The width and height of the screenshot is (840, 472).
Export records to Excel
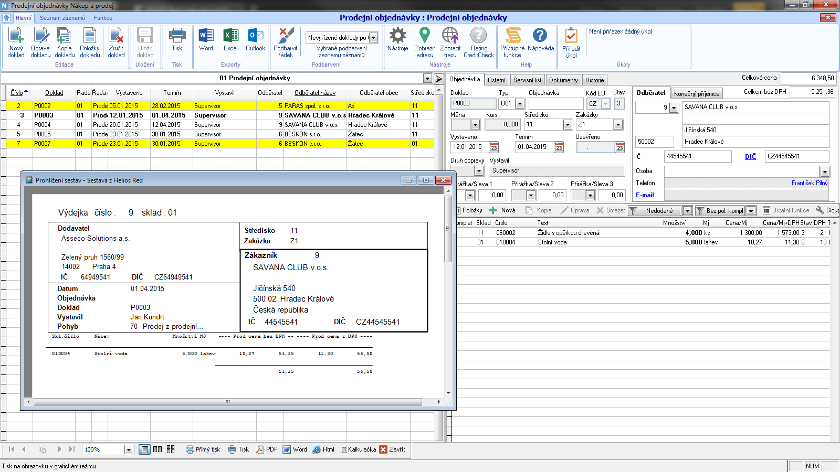pyautogui.click(x=230, y=37)
